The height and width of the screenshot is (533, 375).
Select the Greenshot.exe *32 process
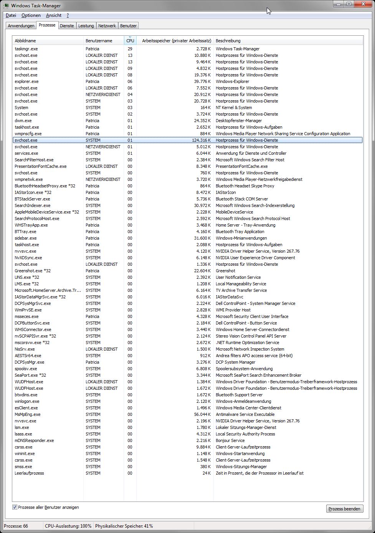point(188,271)
